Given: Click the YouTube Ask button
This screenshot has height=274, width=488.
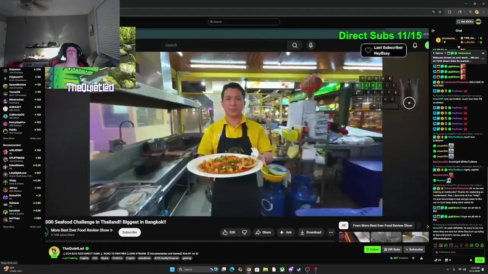Looking at the screenshot, I should click(x=286, y=232).
